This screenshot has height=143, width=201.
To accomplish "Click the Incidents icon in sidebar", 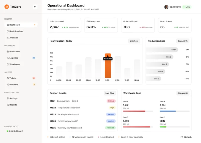I will [x=8, y=84].
